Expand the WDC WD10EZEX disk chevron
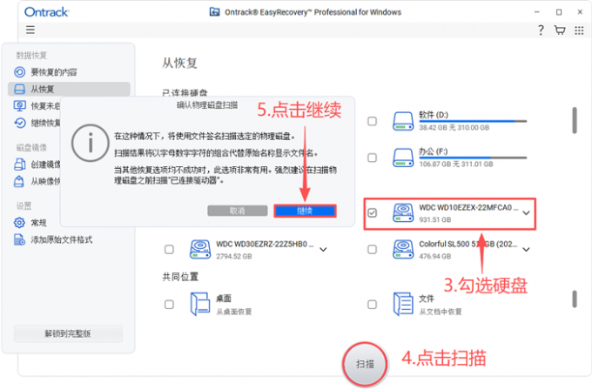This screenshot has height=390, width=592. click(527, 213)
